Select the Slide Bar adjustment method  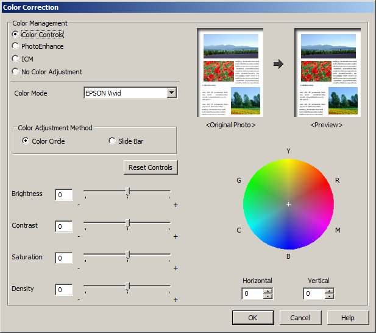pos(112,141)
